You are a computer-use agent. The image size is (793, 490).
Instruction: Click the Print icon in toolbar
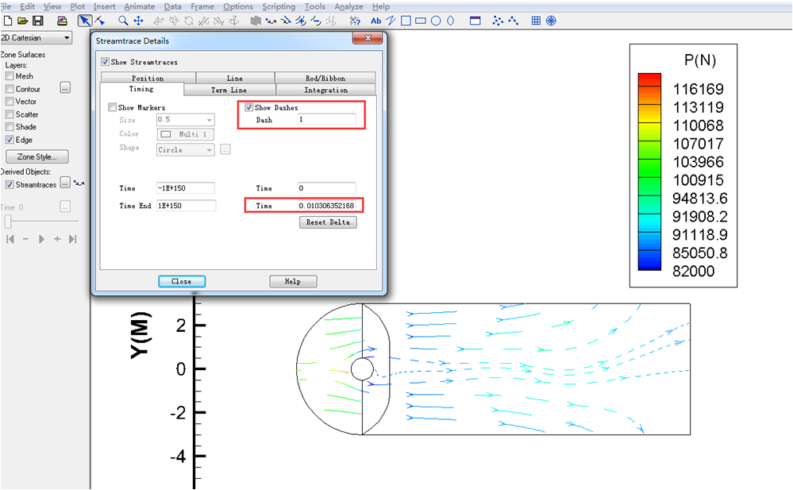(x=62, y=21)
